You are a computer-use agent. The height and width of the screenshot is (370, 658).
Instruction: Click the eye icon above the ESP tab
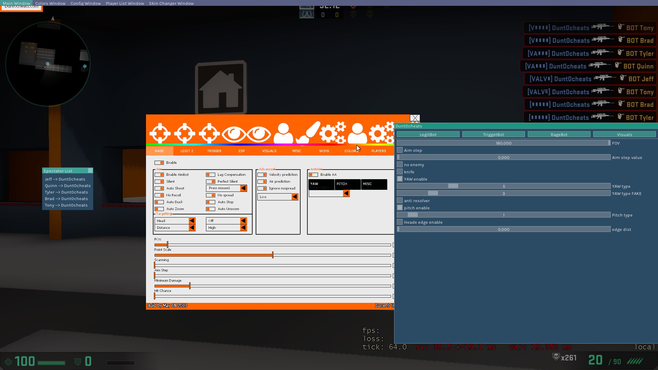(x=234, y=134)
